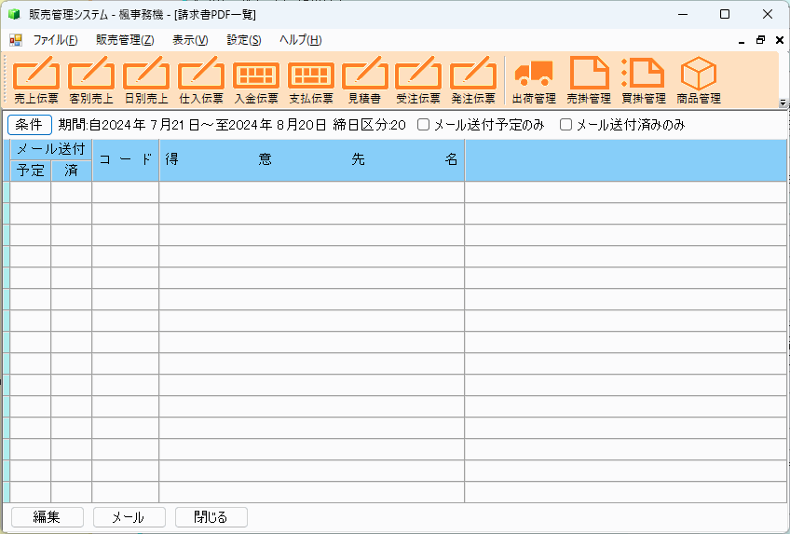Click the 済 sub-column header

click(71, 171)
